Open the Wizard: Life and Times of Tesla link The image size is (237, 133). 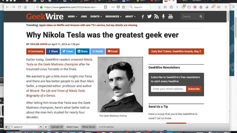click(x=56, y=93)
